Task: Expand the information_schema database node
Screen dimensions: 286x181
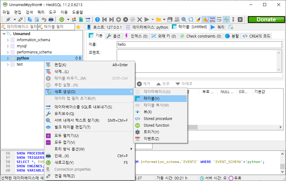Action: click(x=8, y=40)
